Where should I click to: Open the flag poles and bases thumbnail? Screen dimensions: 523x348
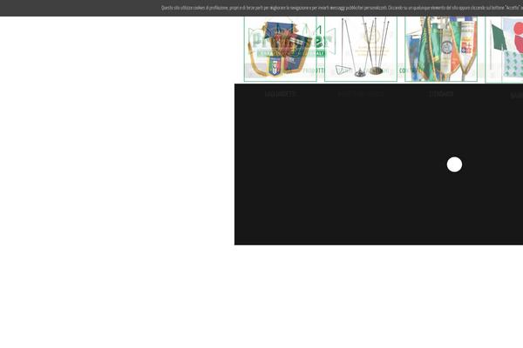361,49
